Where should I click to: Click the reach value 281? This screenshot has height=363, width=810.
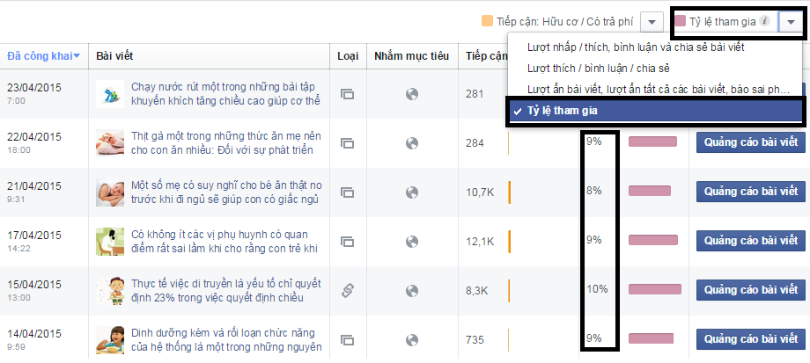click(475, 94)
